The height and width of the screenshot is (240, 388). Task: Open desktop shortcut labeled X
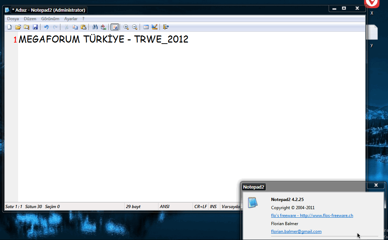[x=372, y=7]
